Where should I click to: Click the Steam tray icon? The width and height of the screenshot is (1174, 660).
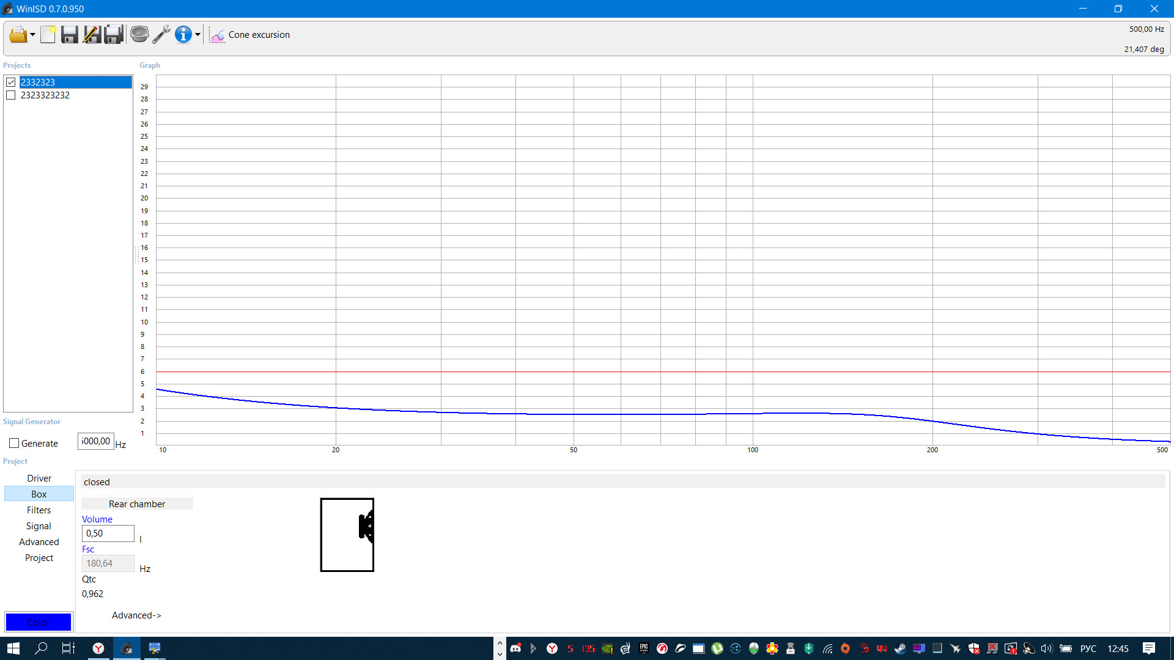900,648
